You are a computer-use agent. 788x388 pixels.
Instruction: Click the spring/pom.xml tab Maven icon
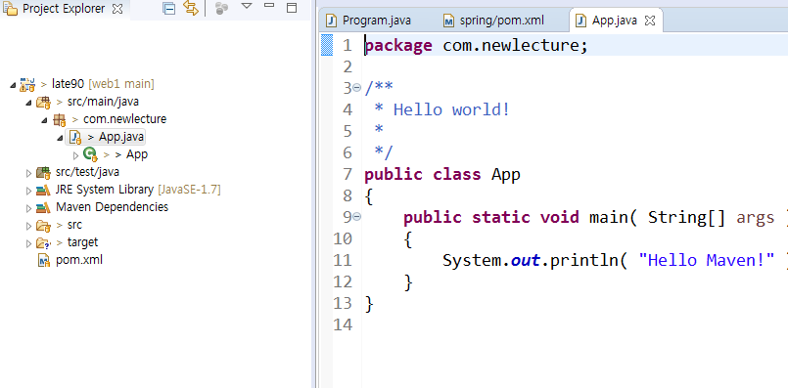click(448, 21)
